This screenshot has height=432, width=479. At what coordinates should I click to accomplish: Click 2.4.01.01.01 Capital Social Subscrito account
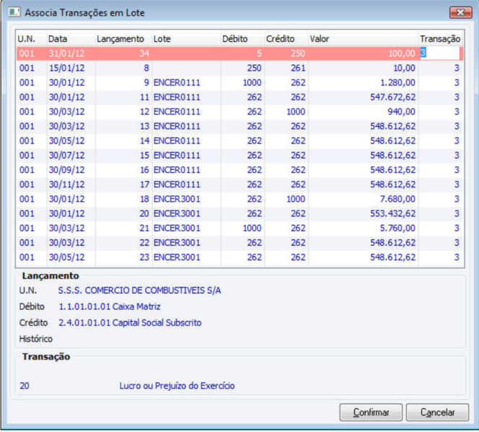tap(130, 322)
